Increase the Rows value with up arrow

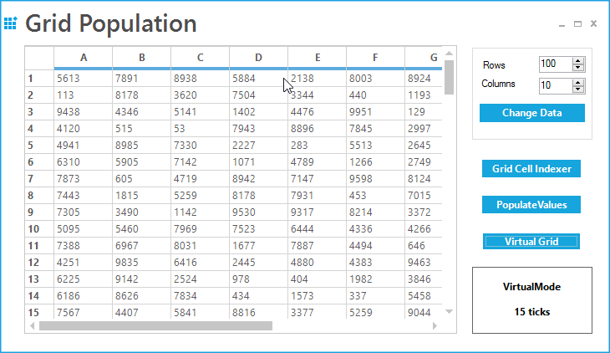(x=578, y=61)
